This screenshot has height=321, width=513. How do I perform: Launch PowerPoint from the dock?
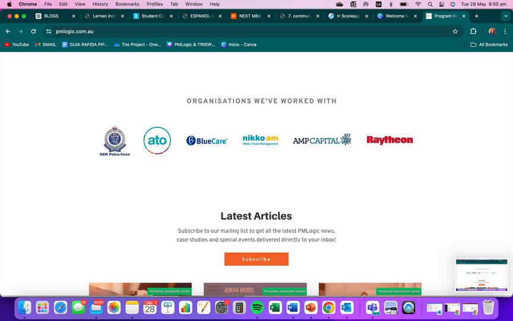coord(311,307)
